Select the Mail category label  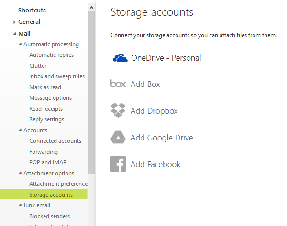tap(24, 33)
